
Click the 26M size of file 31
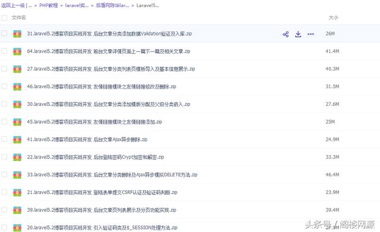pos(330,34)
